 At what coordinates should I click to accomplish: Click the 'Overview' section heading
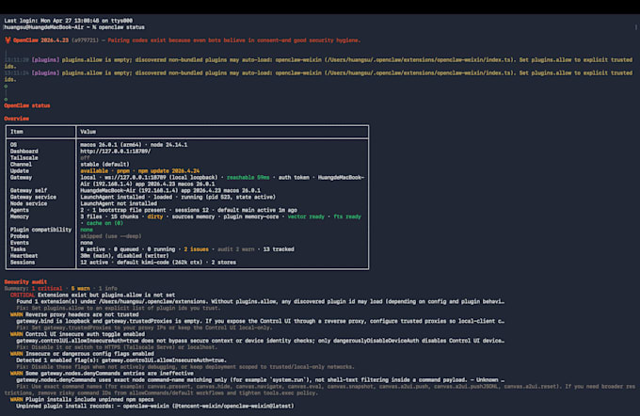[16, 119]
